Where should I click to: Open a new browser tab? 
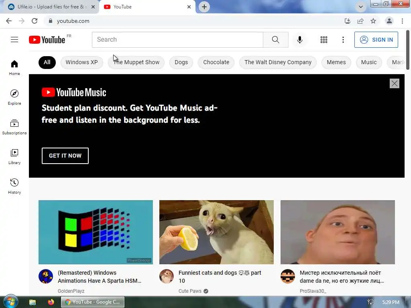pyautogui.click(x=204, y=7)
